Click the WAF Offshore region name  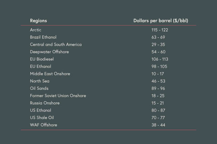click(x=44, y=125)
